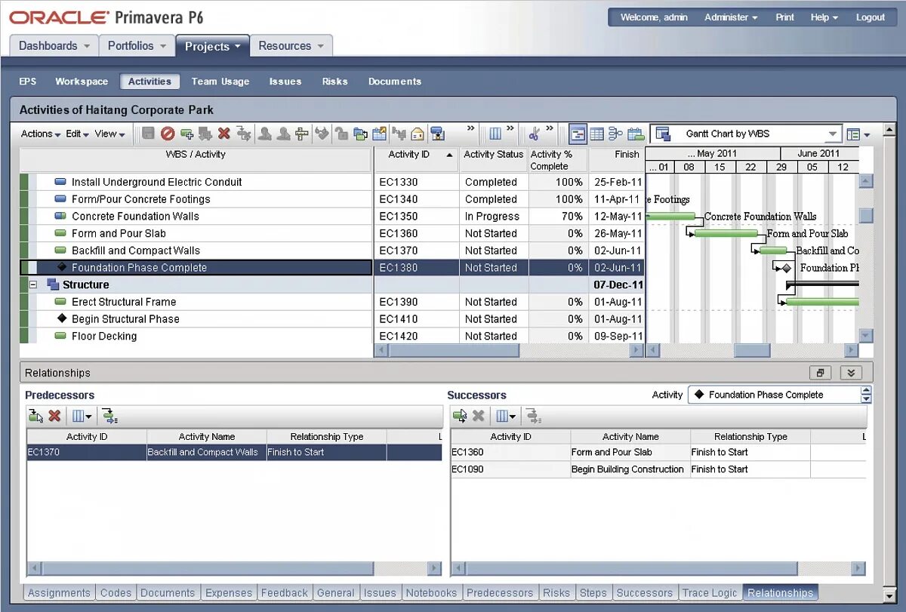Screen dimensions: 906x612
Task: Switch to the Risks sub-tab
Action: click(335, 81)
